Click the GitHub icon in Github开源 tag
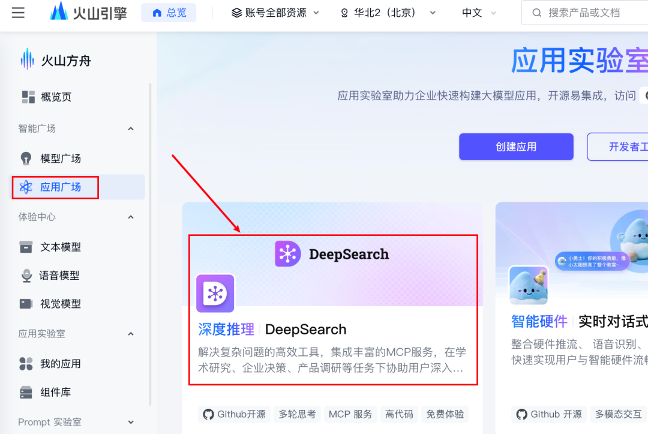 click(x=209, y=414)
